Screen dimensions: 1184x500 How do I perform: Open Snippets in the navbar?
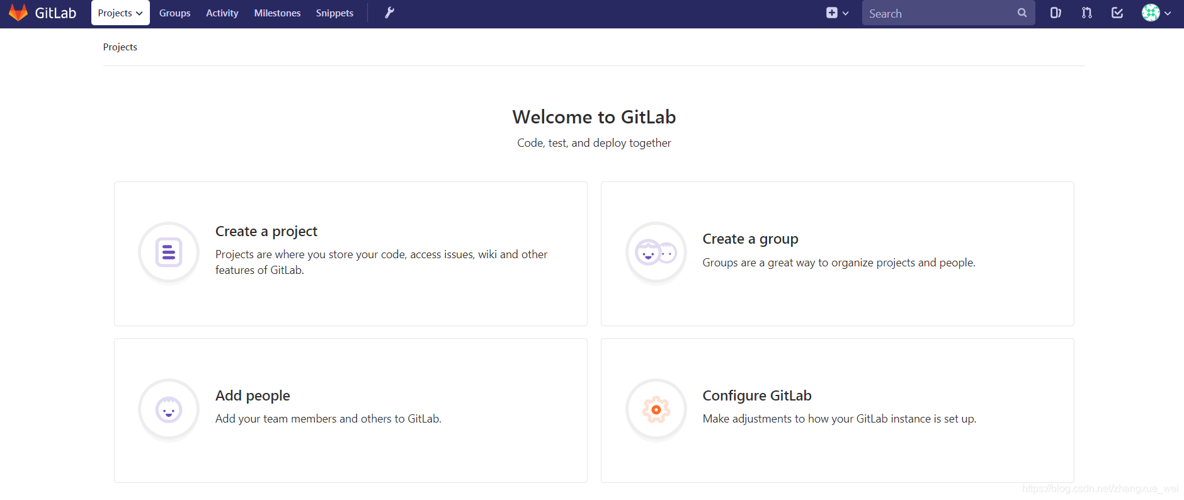(334, 13)
